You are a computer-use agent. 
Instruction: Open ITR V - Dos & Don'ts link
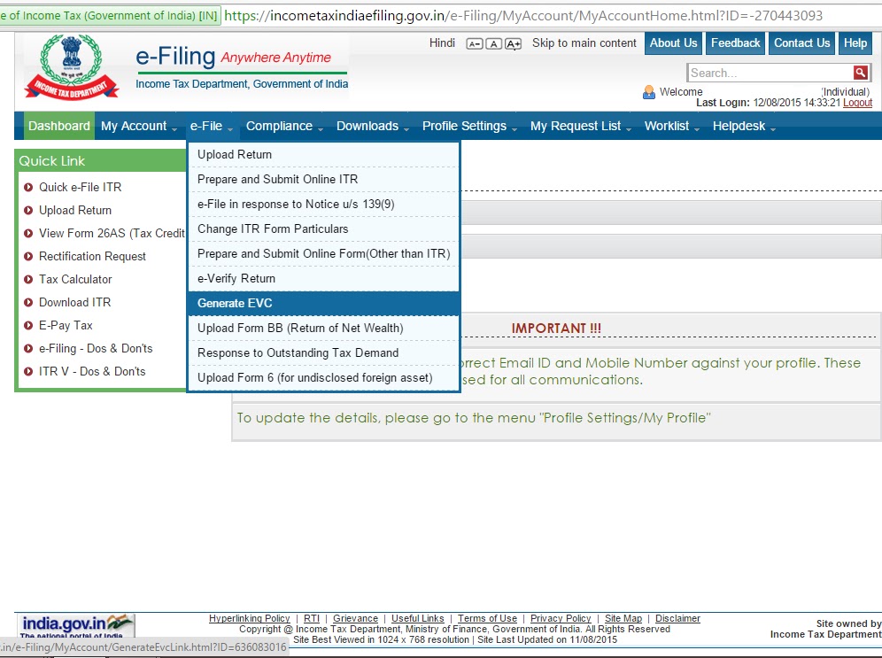(92, 372)
